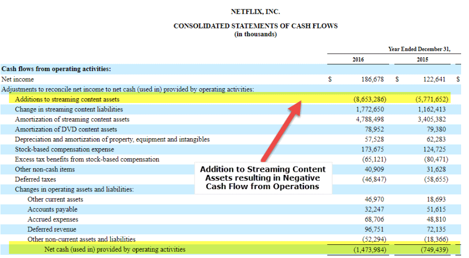
Task: Select the 'Year Ended December 31,' header
Action: coord(420,49)
